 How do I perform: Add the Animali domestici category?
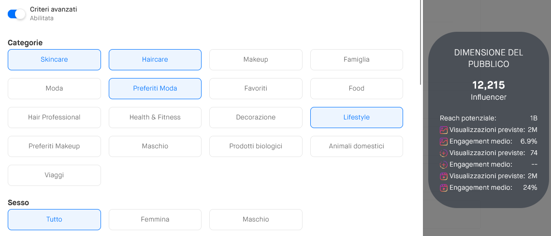pos(357,146)
